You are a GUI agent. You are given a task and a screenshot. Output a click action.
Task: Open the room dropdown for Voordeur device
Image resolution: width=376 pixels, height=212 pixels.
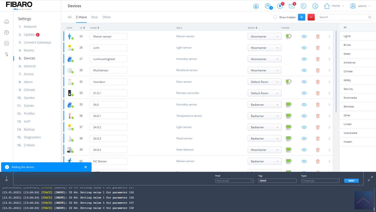click(264, 82)
